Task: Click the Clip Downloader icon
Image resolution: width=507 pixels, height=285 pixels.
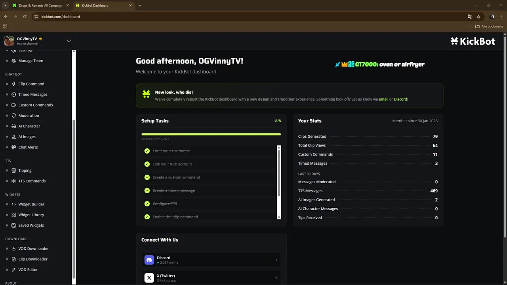Action: pyautogui.click(x=14, y=259)
